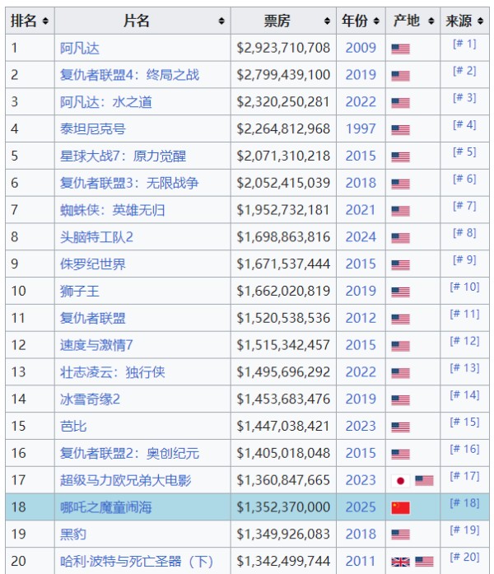The height and width of the screenshot is (574, 494).
Task: Click the US flag in 超级马力欧兄弟大电影 row
Action: [x=424, y=481]
